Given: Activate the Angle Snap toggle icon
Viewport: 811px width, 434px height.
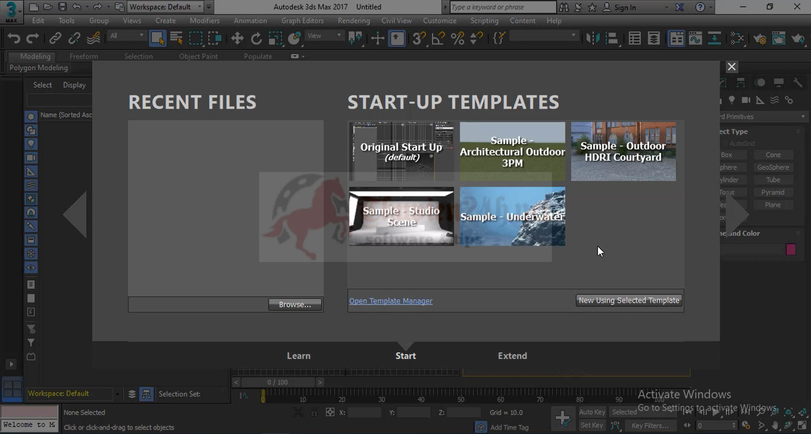Looking at the screenshot, I should point(438,39).
